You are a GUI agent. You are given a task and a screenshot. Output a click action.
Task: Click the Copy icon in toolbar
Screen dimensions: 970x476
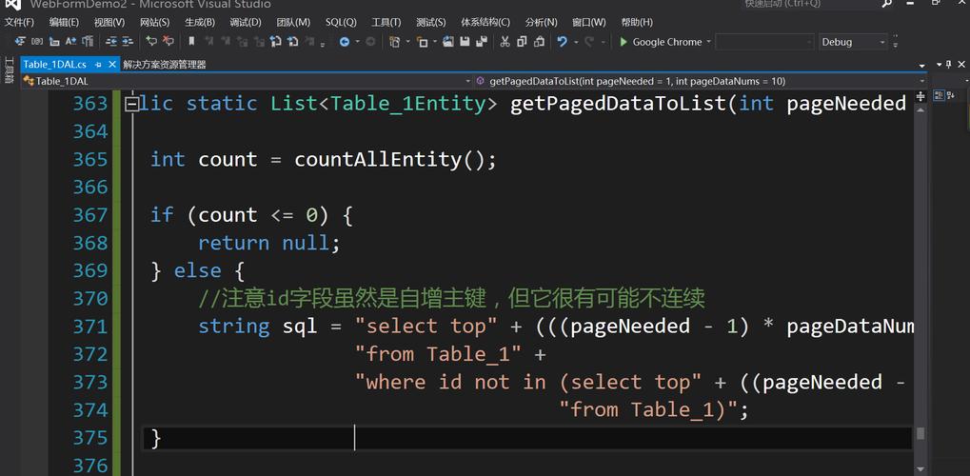pos(522,42)
